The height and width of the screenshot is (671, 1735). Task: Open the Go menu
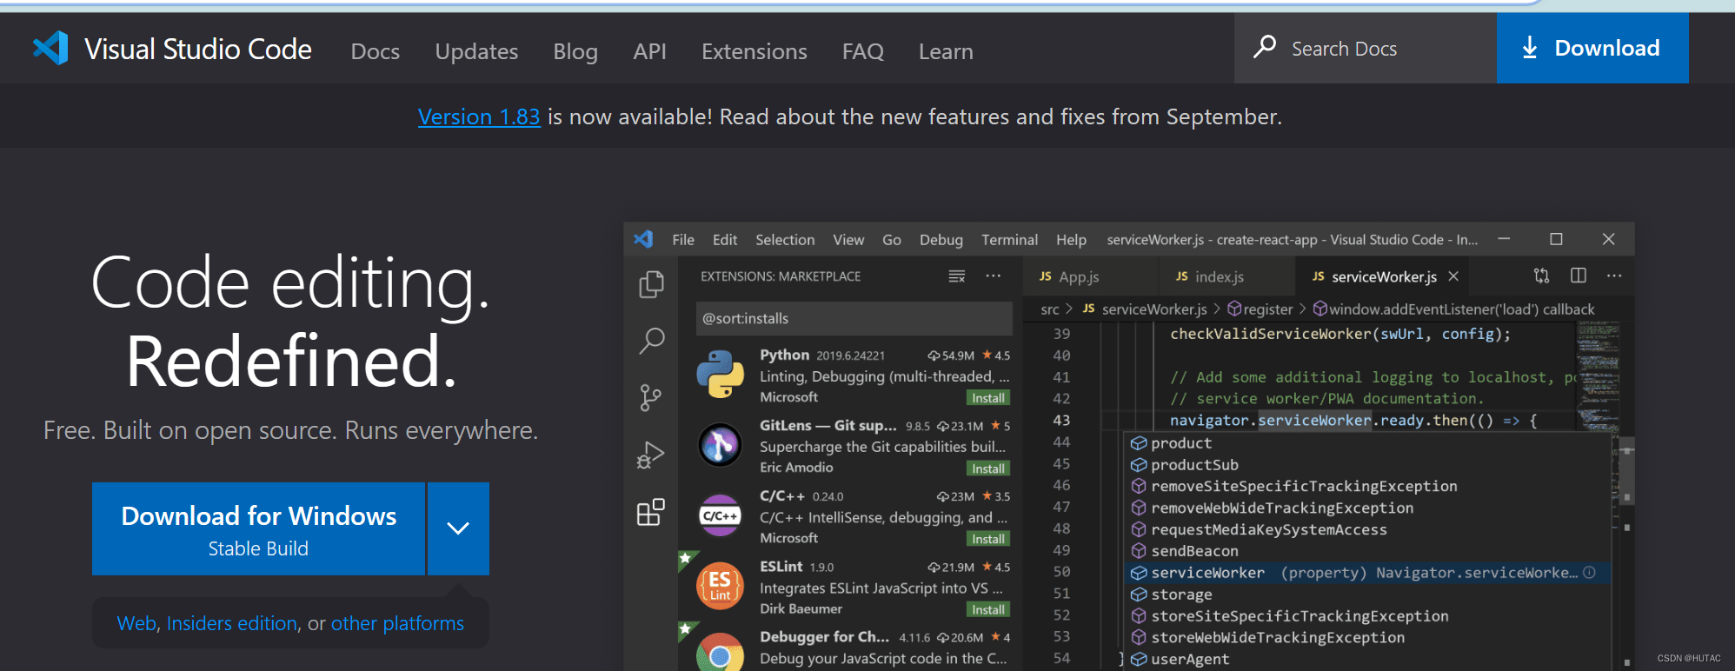click(892, 240)
